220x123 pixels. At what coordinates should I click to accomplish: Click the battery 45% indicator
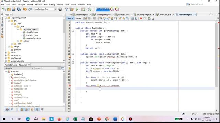coord(179,119)
